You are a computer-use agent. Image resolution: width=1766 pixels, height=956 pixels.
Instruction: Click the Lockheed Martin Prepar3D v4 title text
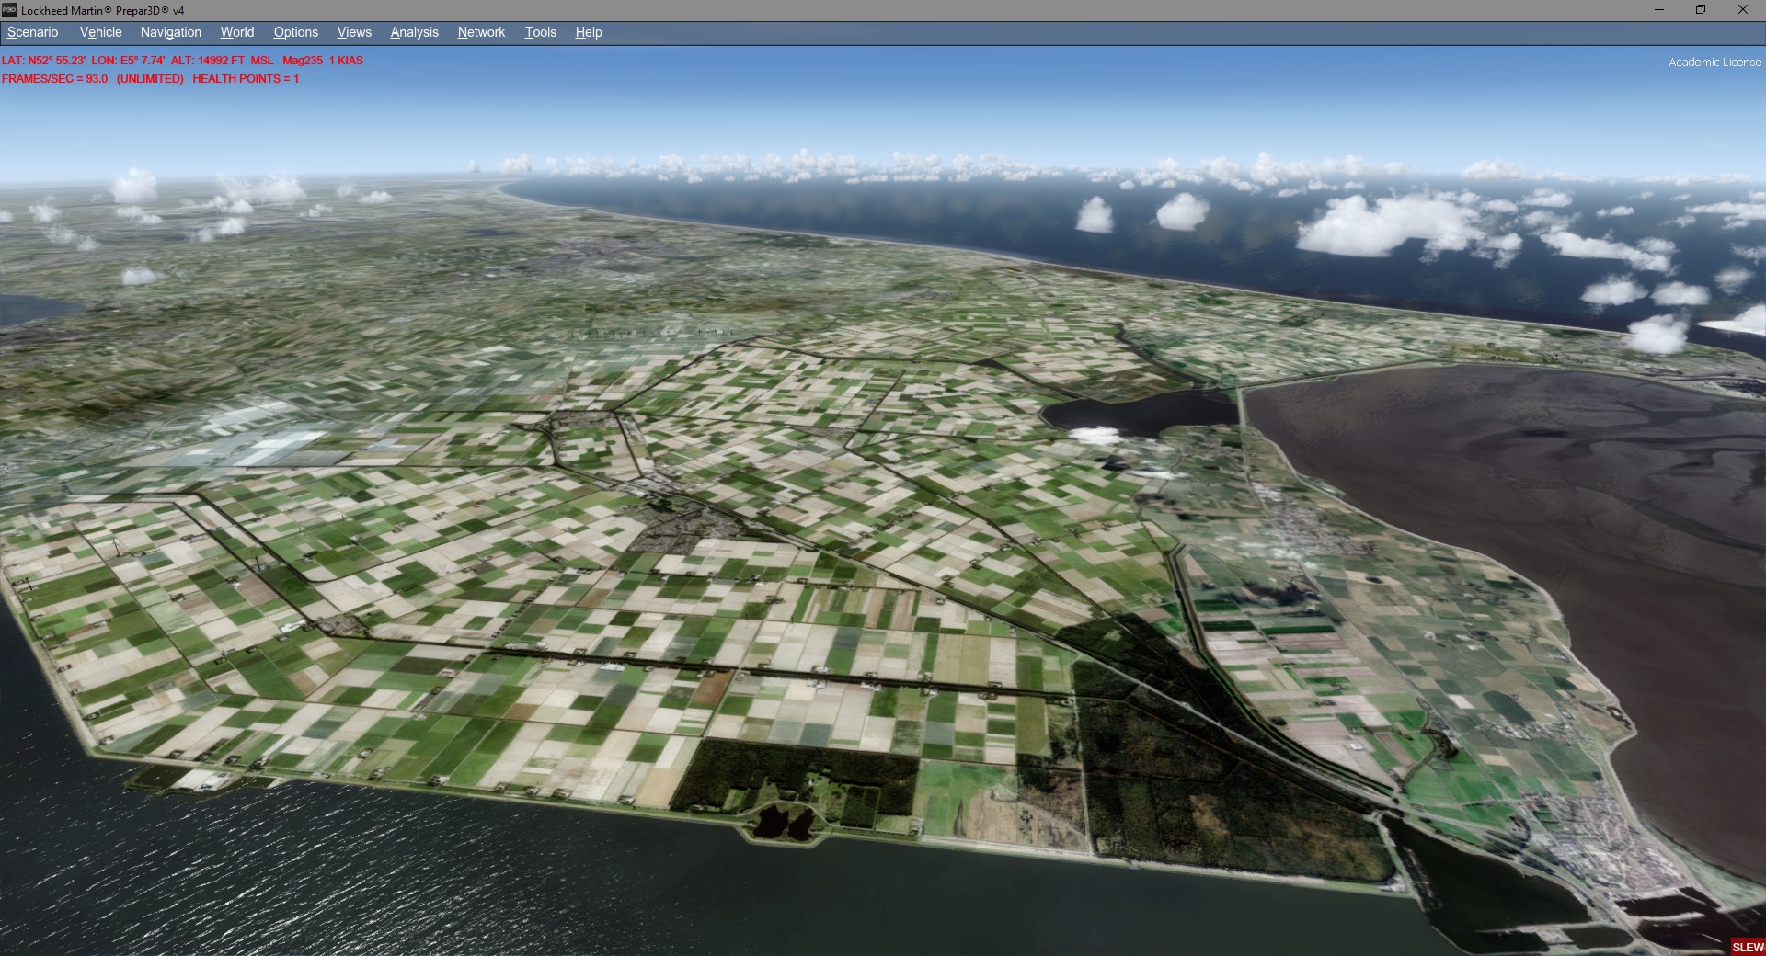[102, 11]
